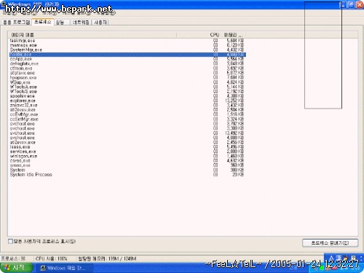The image size is (364, 273).
Task: Click the CPU 사용: 100% status bar entry
Action: (x=52, y=258)
